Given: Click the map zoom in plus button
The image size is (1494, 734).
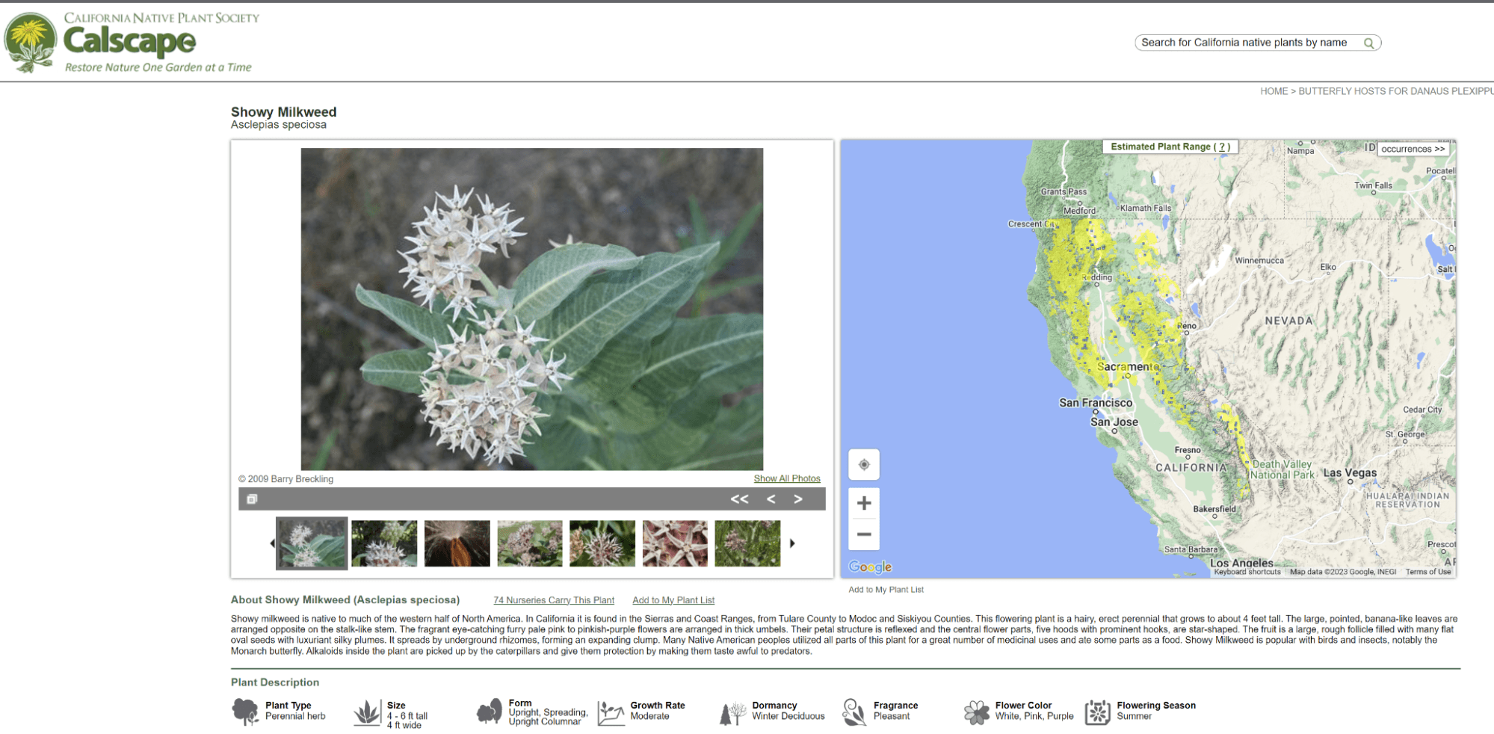Looking at the screenshot, I should tap(864, 503).
